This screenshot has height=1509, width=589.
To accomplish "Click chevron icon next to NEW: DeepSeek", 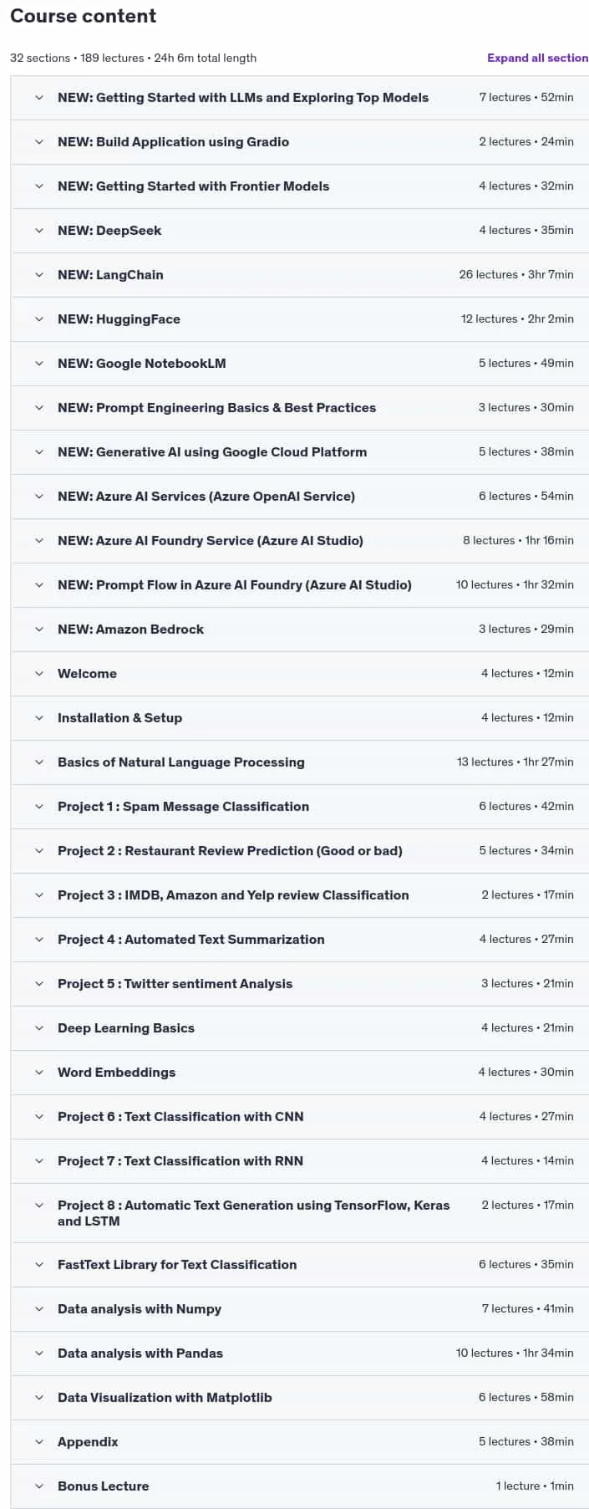I will click(x=39, y=231).
